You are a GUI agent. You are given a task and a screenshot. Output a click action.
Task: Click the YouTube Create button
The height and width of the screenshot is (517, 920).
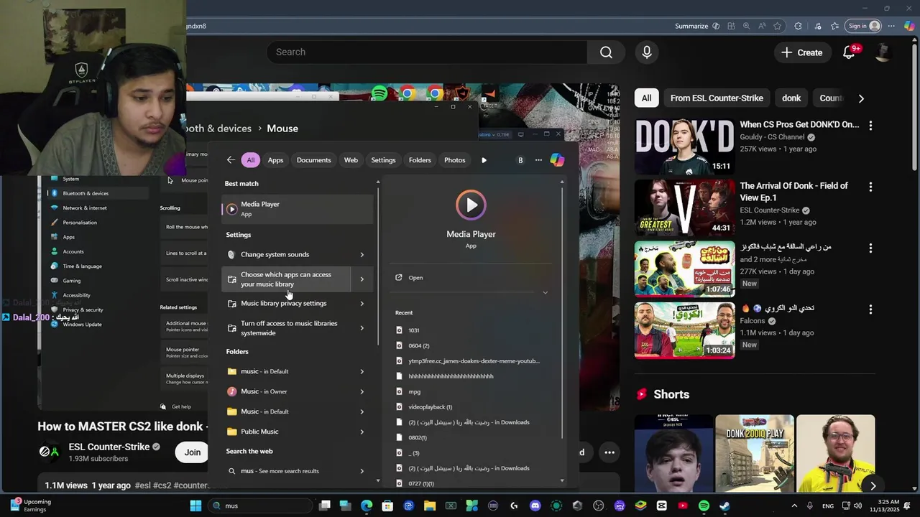point(802,52)
